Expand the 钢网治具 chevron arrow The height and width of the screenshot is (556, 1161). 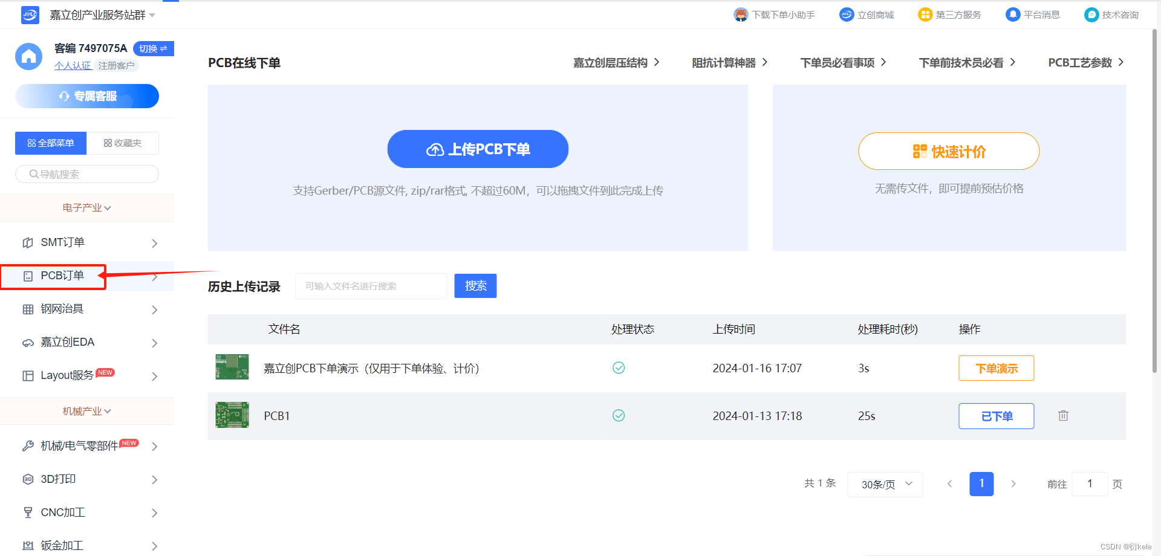155,309
